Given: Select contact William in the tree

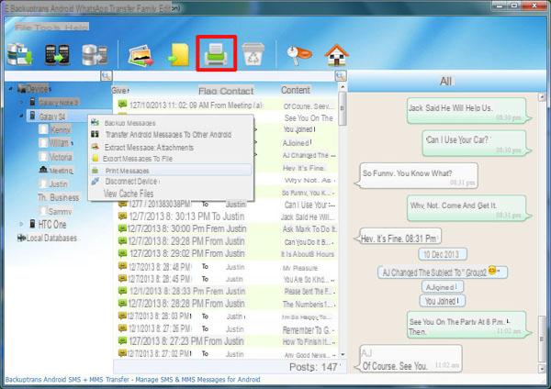Looking at the screenshot, I should (x=59, y=143).
